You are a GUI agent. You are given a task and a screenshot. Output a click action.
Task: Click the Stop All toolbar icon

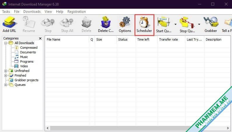coord(67,23)
